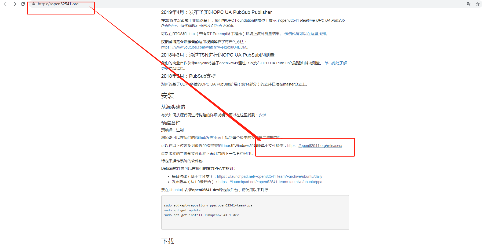Click the 单击此处了解更多详细信息 link
The image size is (482, 248).
[x=335, y=62]
